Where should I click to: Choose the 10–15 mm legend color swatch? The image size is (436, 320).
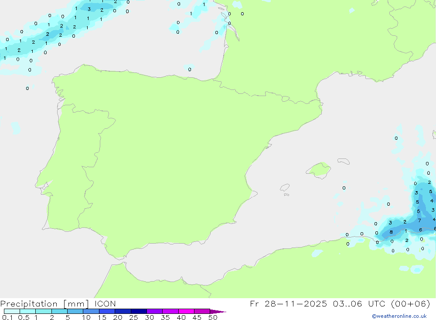point(91,311)
